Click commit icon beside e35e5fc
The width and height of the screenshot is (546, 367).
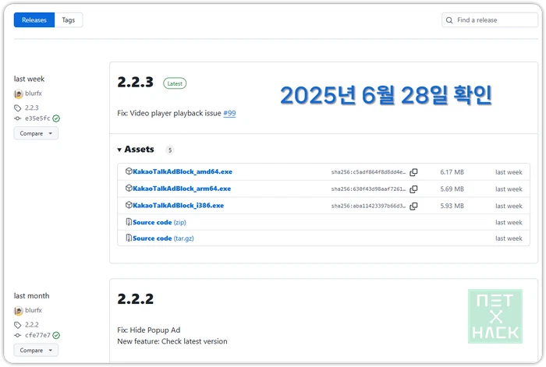pyautogui.click(x=17, y=118)
